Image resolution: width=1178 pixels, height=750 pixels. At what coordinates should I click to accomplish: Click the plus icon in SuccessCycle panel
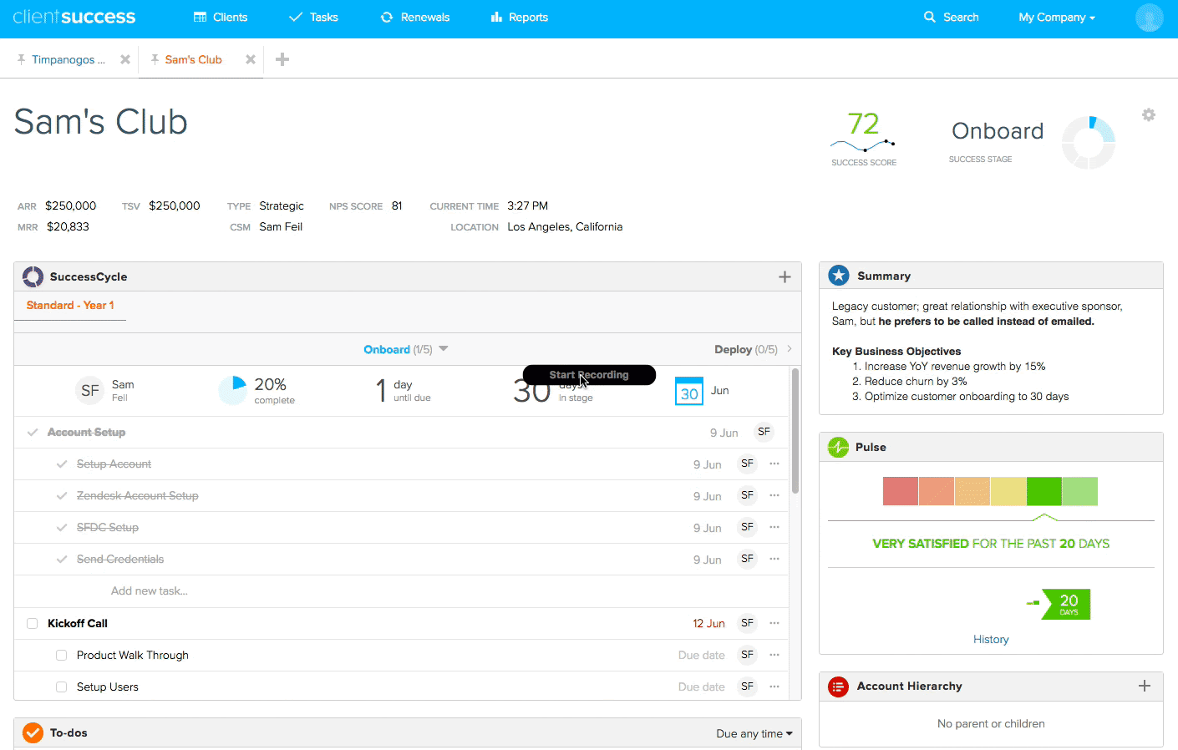784,276
